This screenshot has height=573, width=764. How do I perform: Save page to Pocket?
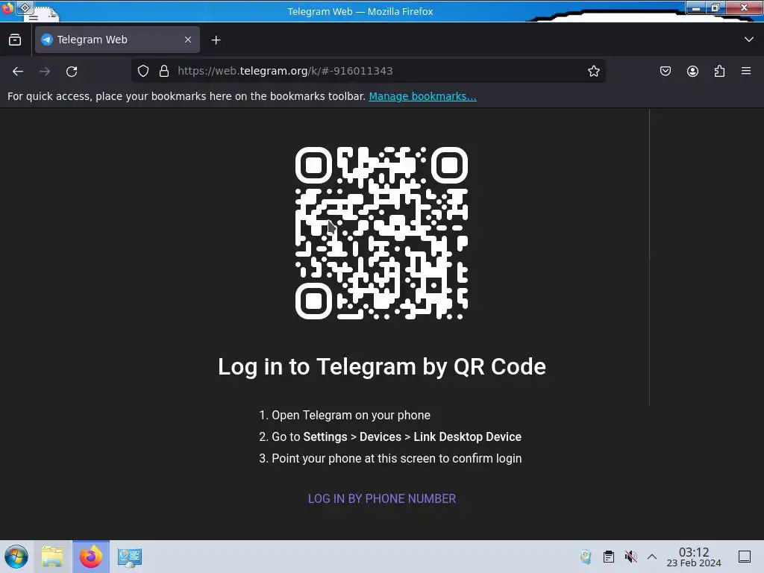point(665,71)
